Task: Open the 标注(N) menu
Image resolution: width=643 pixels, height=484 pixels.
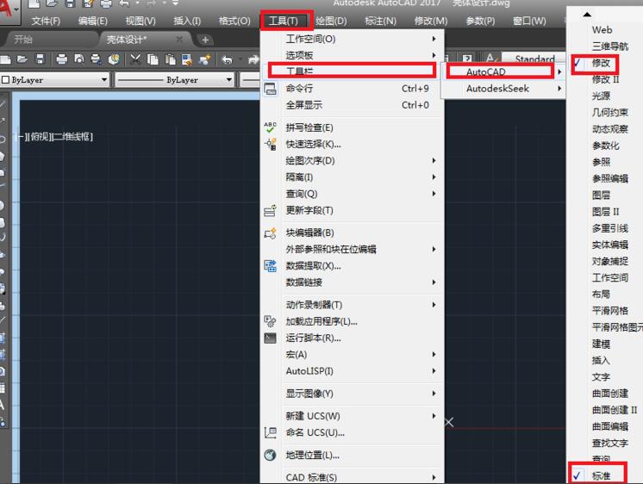Action: click(381, 21)
